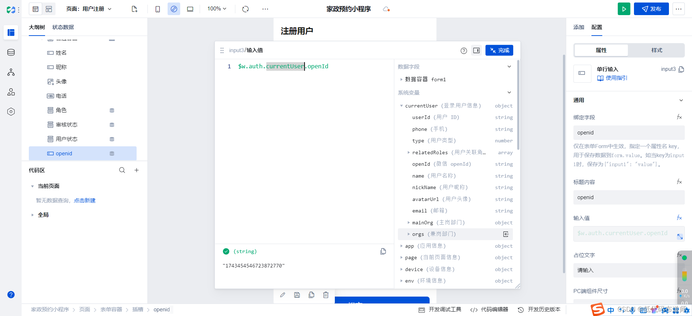Open the settings hexagon sidebar icon
The height and width of the screenshot is (316, 692).
(11, 112)
